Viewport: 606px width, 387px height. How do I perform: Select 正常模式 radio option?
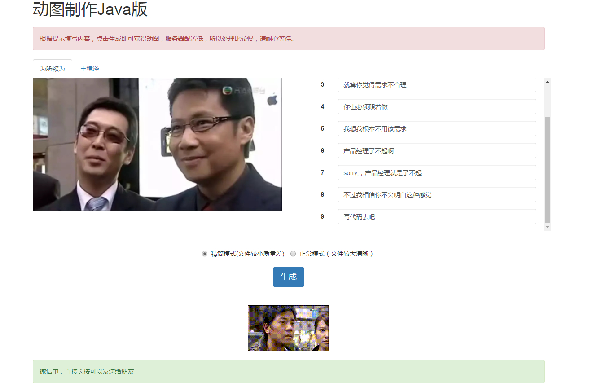293,254
